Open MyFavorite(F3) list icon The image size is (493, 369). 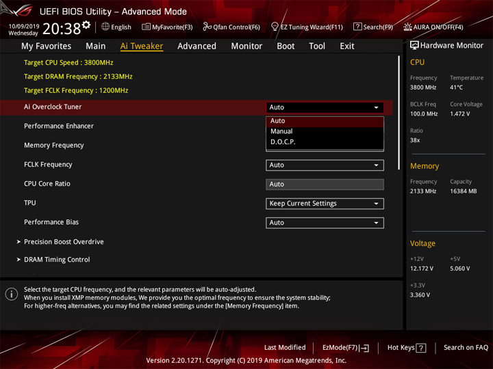click(146, 27)
